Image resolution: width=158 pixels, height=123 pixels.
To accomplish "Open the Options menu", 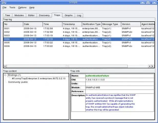I will click(22, 8).
